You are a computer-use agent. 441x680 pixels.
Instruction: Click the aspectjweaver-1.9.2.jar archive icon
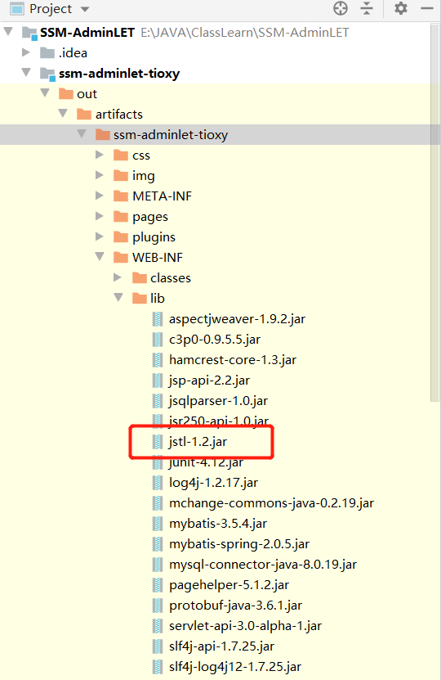click(158, 319)
